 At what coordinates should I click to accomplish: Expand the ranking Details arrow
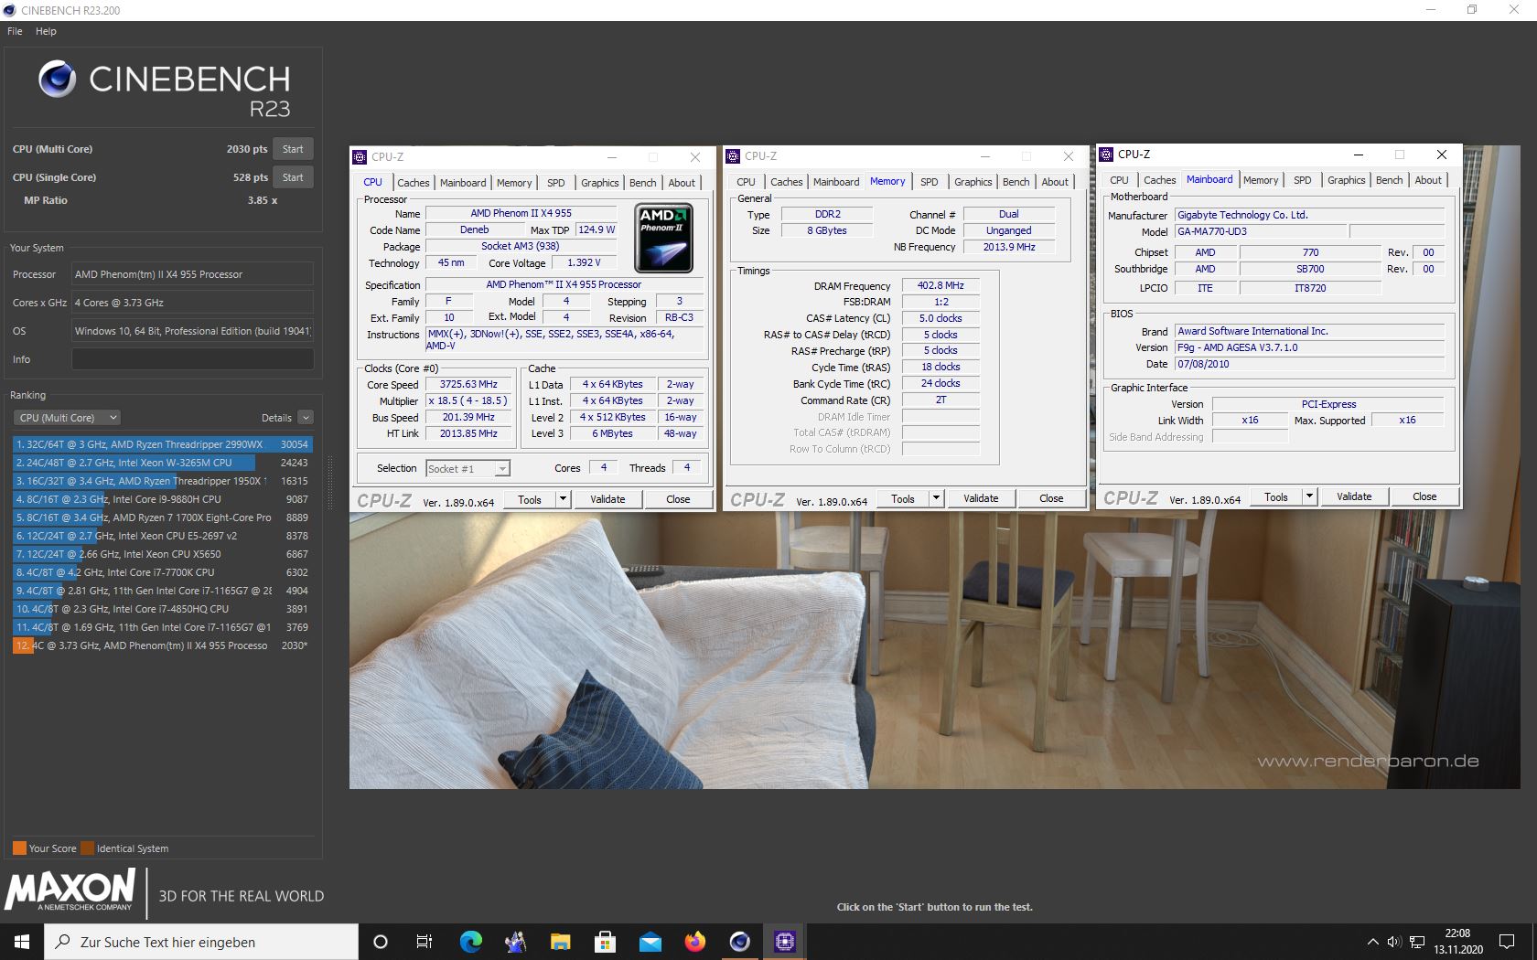pyautogui.click(x=306, y=418)
